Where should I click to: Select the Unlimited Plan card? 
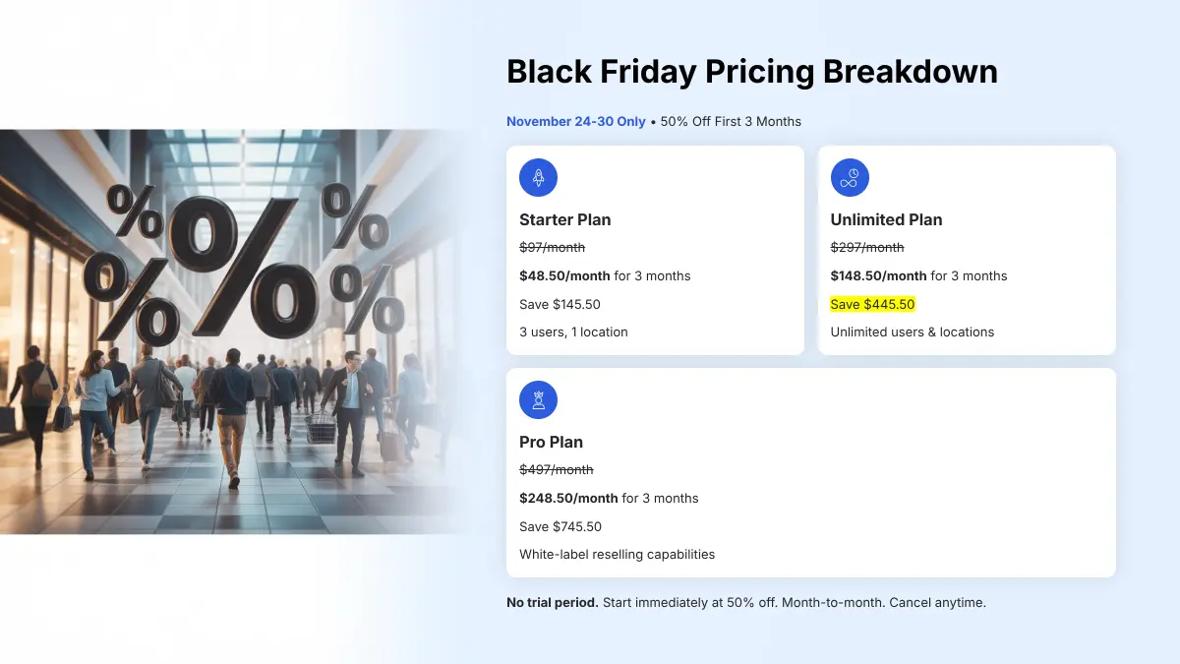pyautogui.click(x=966, y=250)
